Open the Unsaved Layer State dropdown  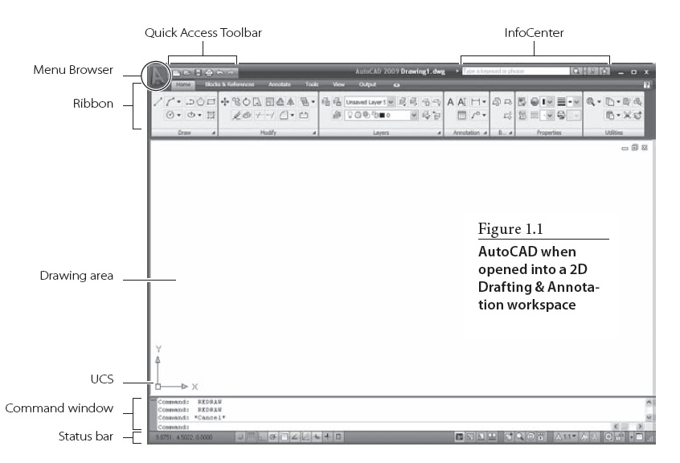(x=391, y=102)
